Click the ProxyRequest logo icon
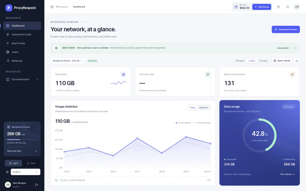The image size is (306, 191). click(9, 8)
